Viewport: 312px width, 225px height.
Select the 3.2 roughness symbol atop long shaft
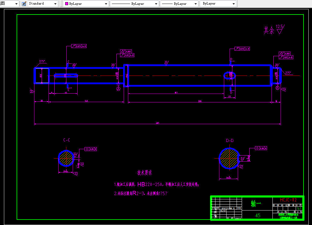pos(167,63)
